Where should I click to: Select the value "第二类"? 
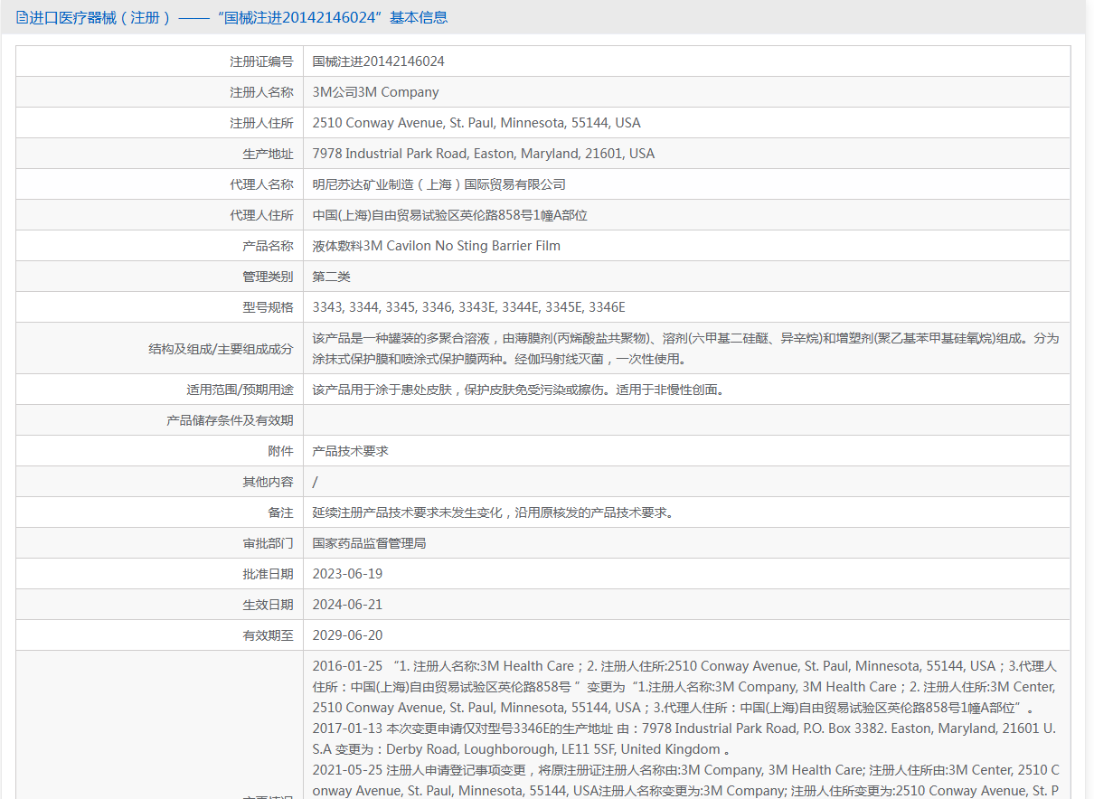tap(332, 277)
